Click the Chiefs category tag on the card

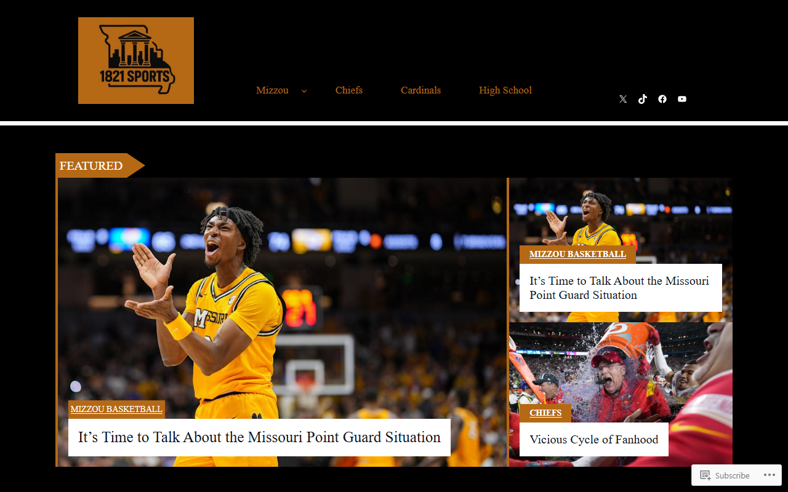545,413
